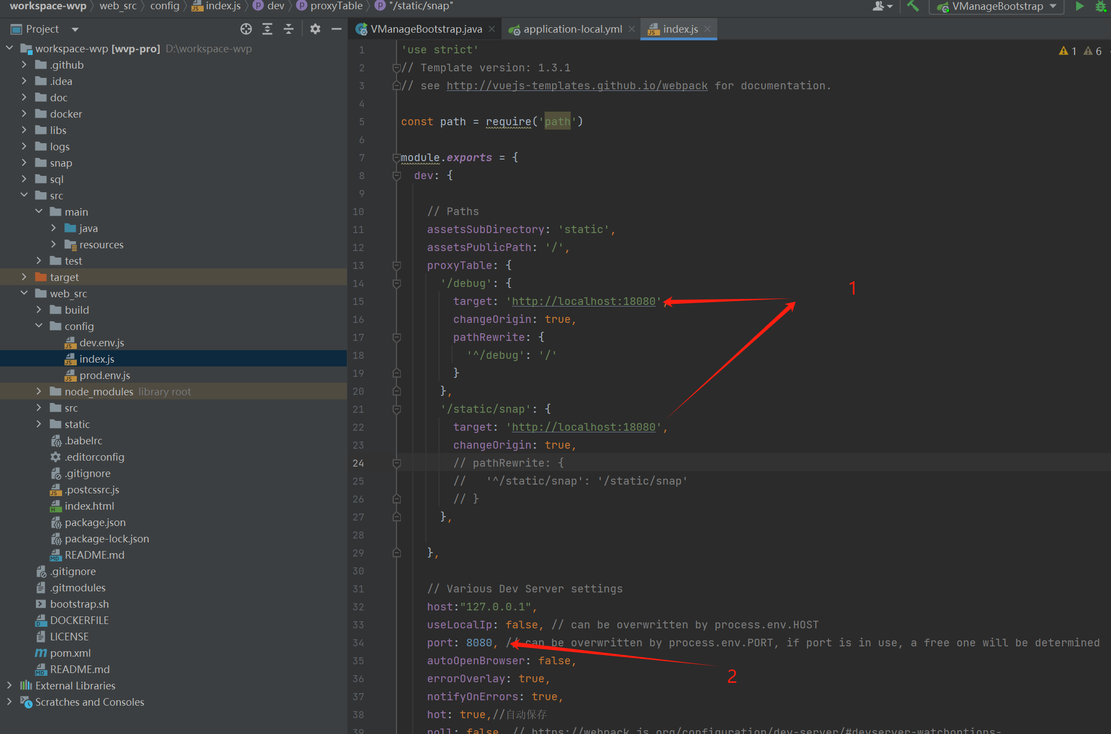Expand the target folder
The height and width of the screenshot is (734, 1111).
click(x=24, y=277)
